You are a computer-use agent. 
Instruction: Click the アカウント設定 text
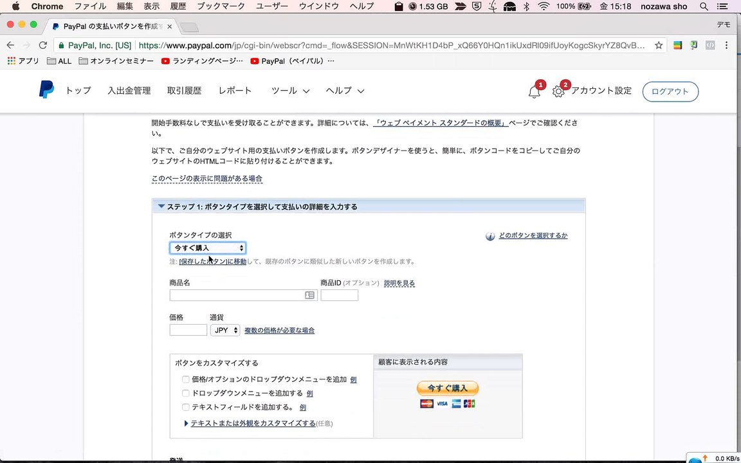pos(601,91)
